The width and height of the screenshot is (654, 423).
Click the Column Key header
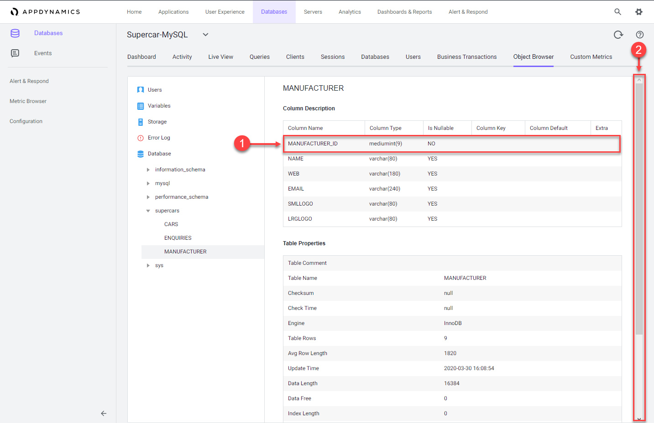tap(491, 128)
